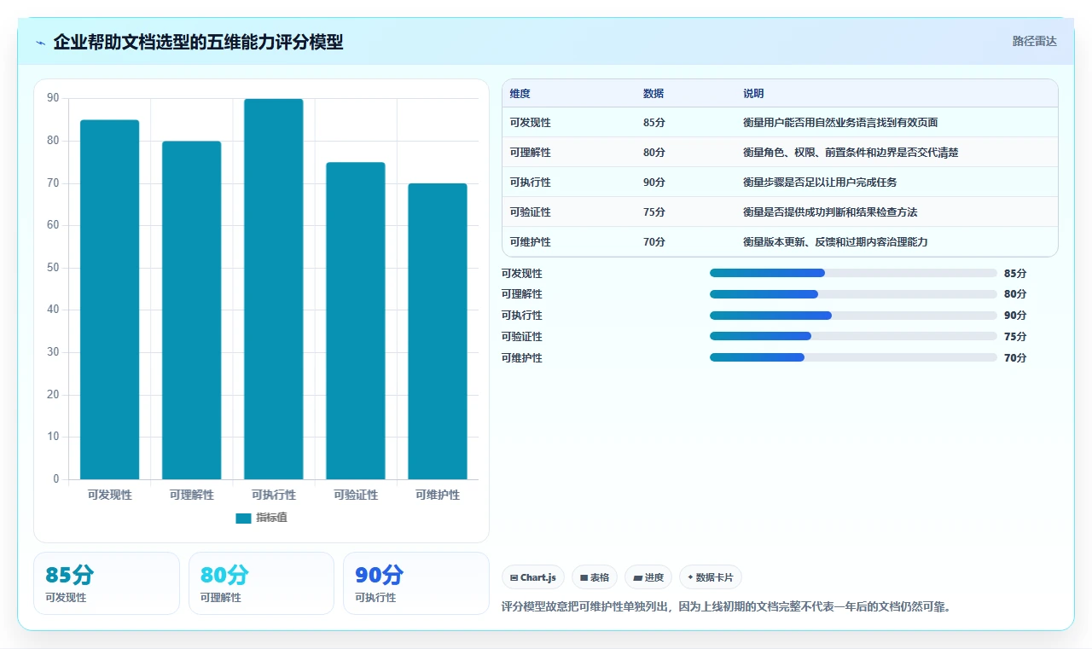1092x649 pixels.
Task: Click the page title 企业帮助文档选型的五维能力评分模型
Action: (198, 42)
